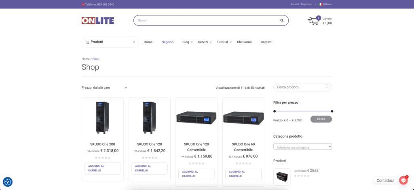Open the Chi Siamo page
This screenshot has height=190, width=414.
244,42
